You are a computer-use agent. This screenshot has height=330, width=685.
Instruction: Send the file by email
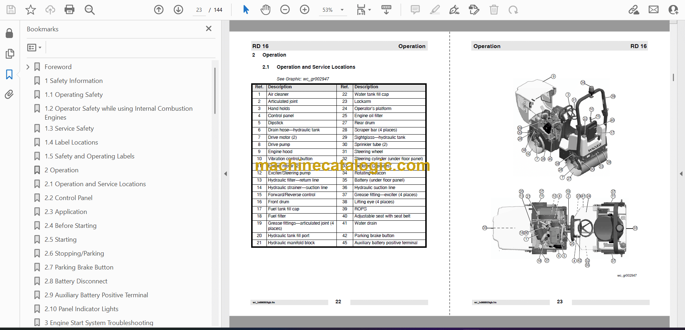654,10
